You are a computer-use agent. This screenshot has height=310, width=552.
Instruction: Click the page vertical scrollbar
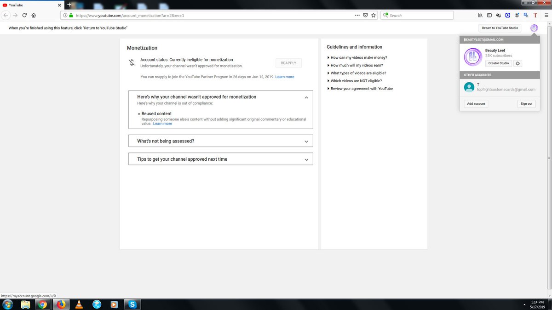[549, 158]
